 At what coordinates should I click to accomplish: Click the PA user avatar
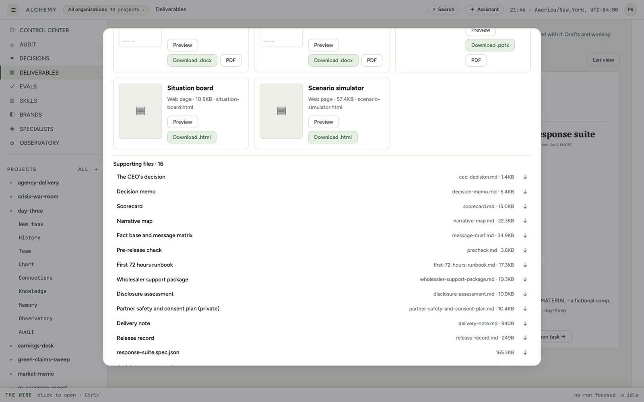coord(630,10)
